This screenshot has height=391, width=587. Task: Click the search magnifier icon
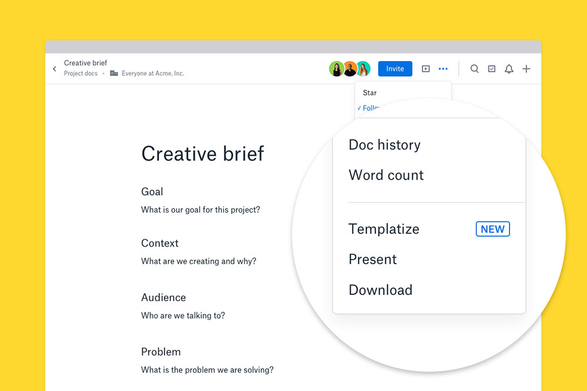pyautogui.click(x=474, y=69)
